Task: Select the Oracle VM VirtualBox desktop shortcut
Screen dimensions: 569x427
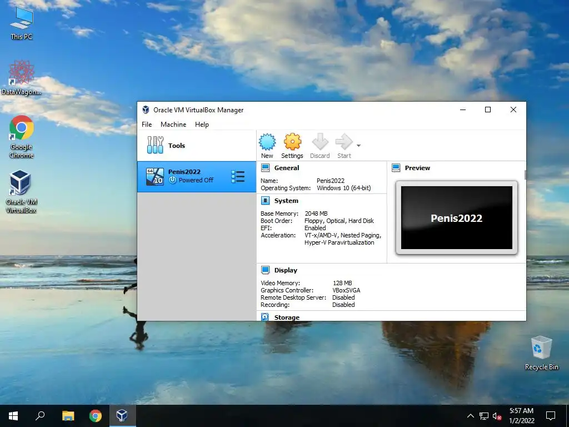Action: pos(21,192)
